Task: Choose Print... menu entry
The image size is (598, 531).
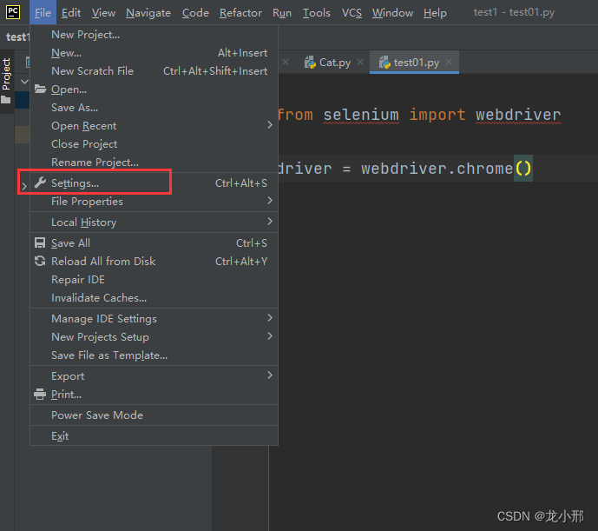Action: pyautogui.click(x=154, y=395)
